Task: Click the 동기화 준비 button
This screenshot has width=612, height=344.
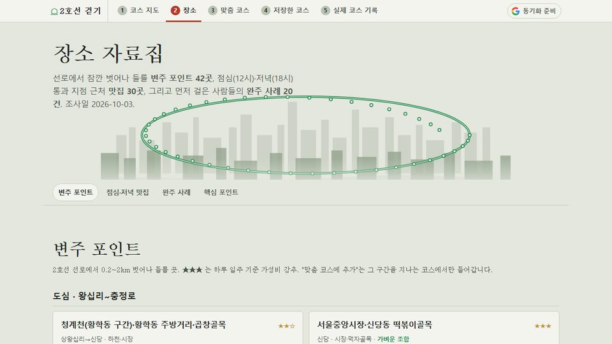Action: click(x=534, y=11)
